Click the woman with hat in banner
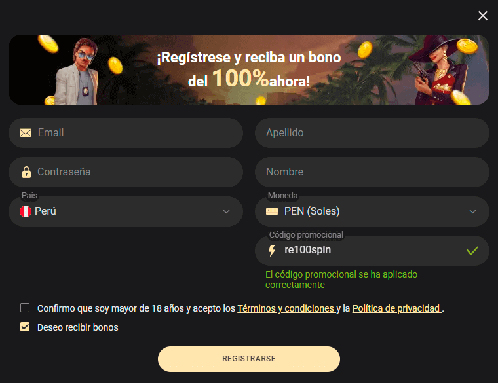 [440, 70]
